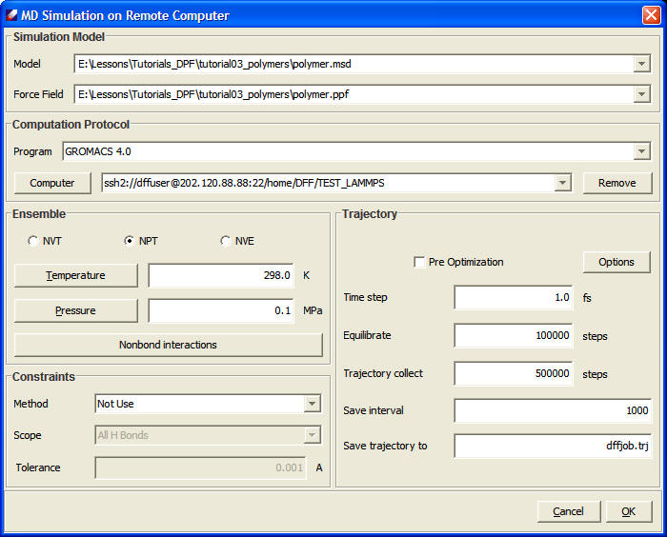Choose the NVE ensemble radio button
Viewport: 667px width, 537px height.
(x=226, y=241)
